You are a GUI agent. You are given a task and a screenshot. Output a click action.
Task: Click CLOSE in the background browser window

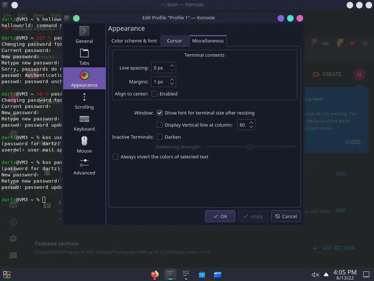click(x=353, y=142)
